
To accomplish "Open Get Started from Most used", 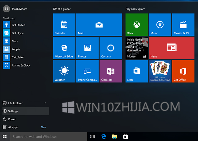I will pos(26,25).
